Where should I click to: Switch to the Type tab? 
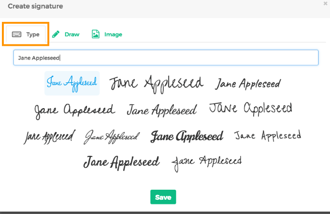26,34
